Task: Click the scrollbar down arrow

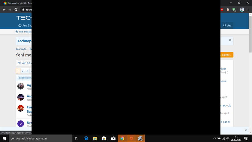Action: tap(250, 133)
